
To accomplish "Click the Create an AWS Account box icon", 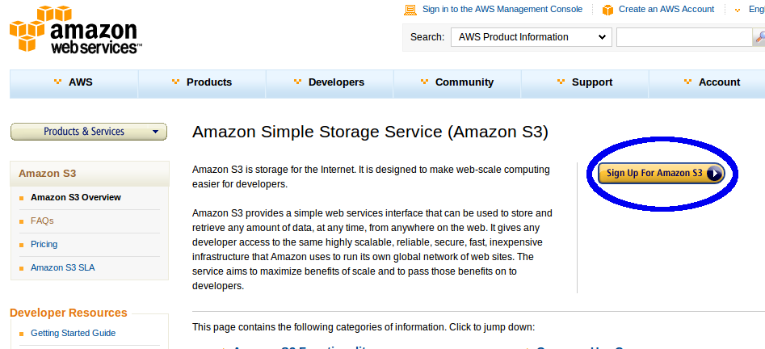I will [608, 10].
